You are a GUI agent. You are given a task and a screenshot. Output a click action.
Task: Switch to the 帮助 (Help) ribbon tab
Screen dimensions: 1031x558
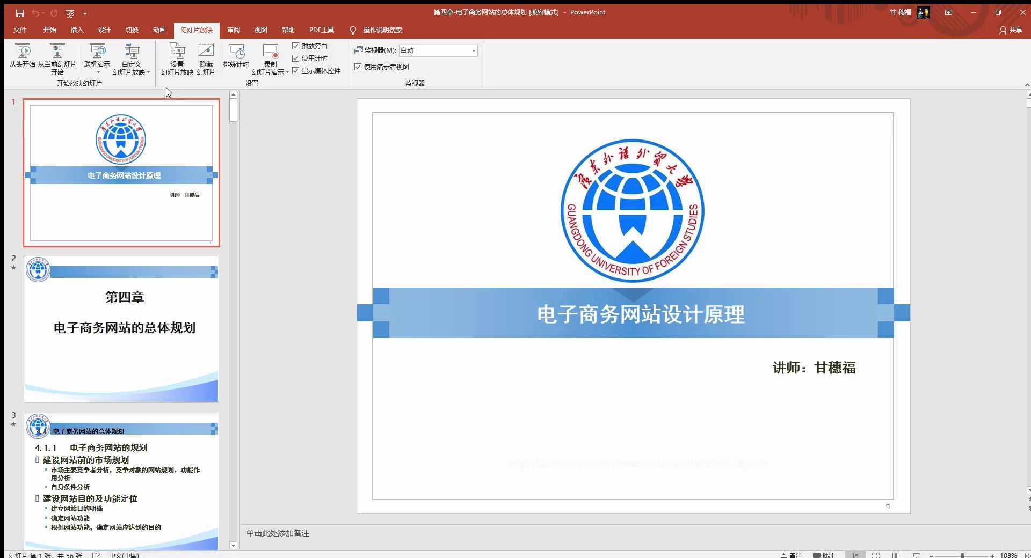pyautogui.click(x=288, y=30)
